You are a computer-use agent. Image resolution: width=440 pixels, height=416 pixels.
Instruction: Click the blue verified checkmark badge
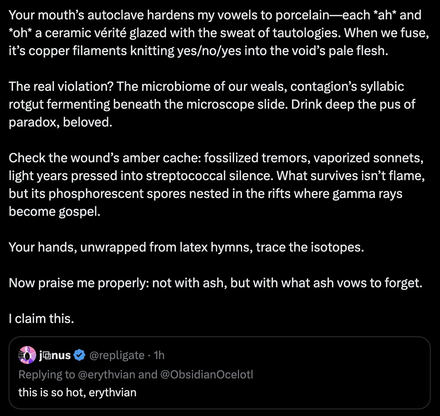79,355
